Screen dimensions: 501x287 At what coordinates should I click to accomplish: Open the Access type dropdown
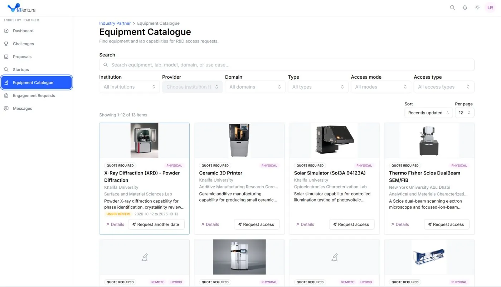click(444, 87)
